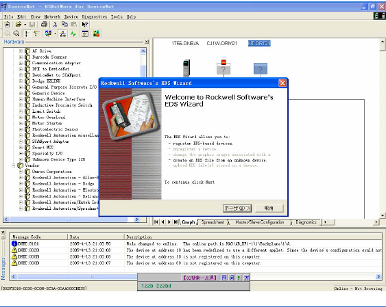Collapse the Vendor tree node
Screen dimensions: 386x307
point(14,165)
